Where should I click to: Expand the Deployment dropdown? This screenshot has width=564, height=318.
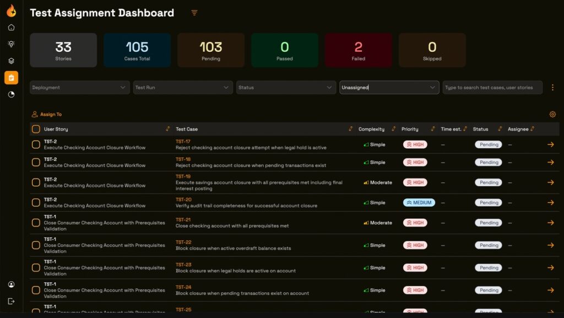(x=80, y=88)
